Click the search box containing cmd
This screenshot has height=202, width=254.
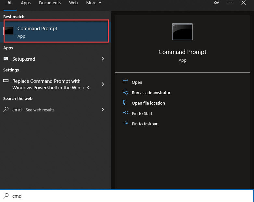click(127, 196)
